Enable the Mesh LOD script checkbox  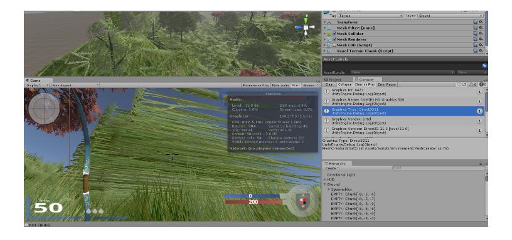click(x=334, y=45)
